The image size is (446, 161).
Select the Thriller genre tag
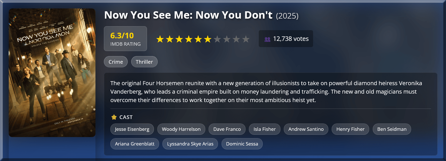[144, 62]
